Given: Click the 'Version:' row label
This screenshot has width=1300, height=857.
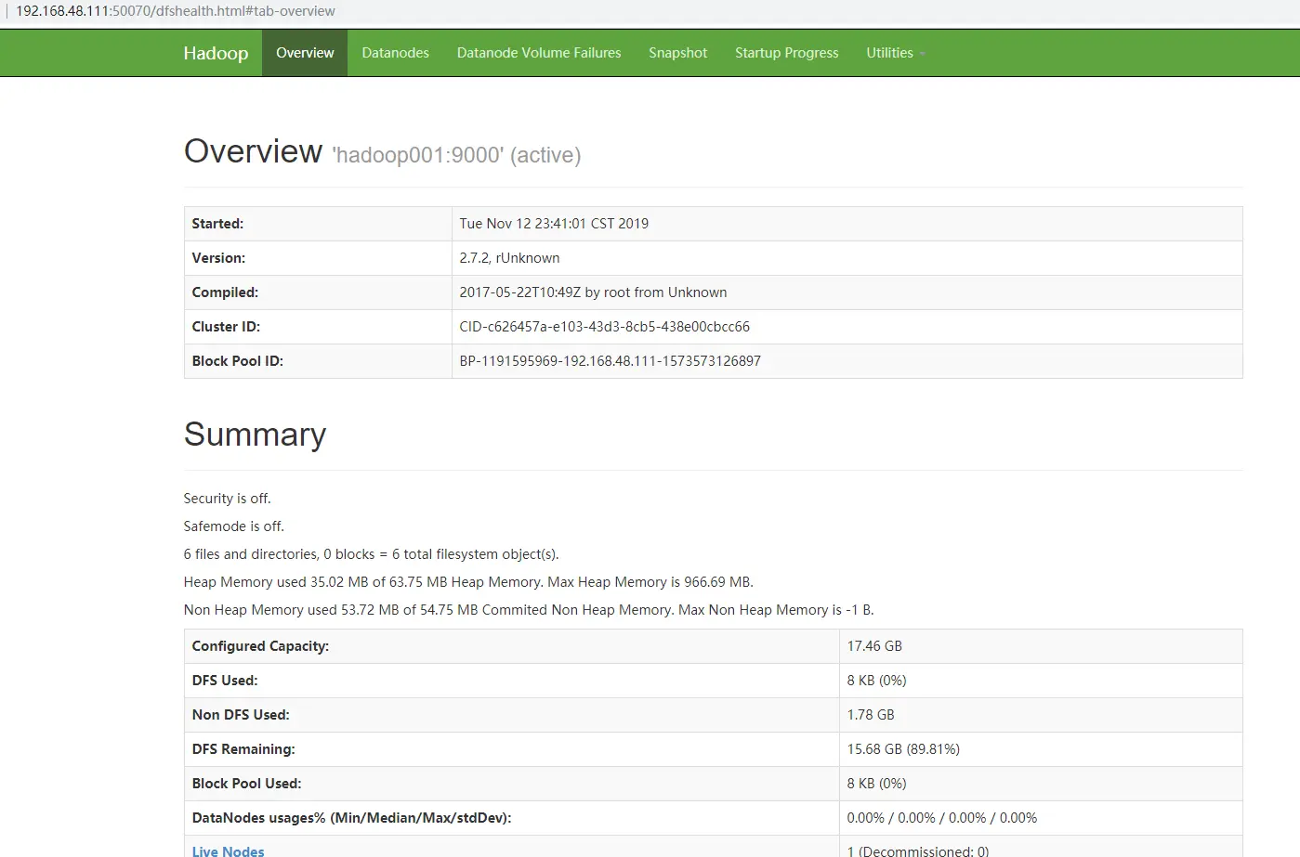Looking at the screenshot, I should coord(218,258).
